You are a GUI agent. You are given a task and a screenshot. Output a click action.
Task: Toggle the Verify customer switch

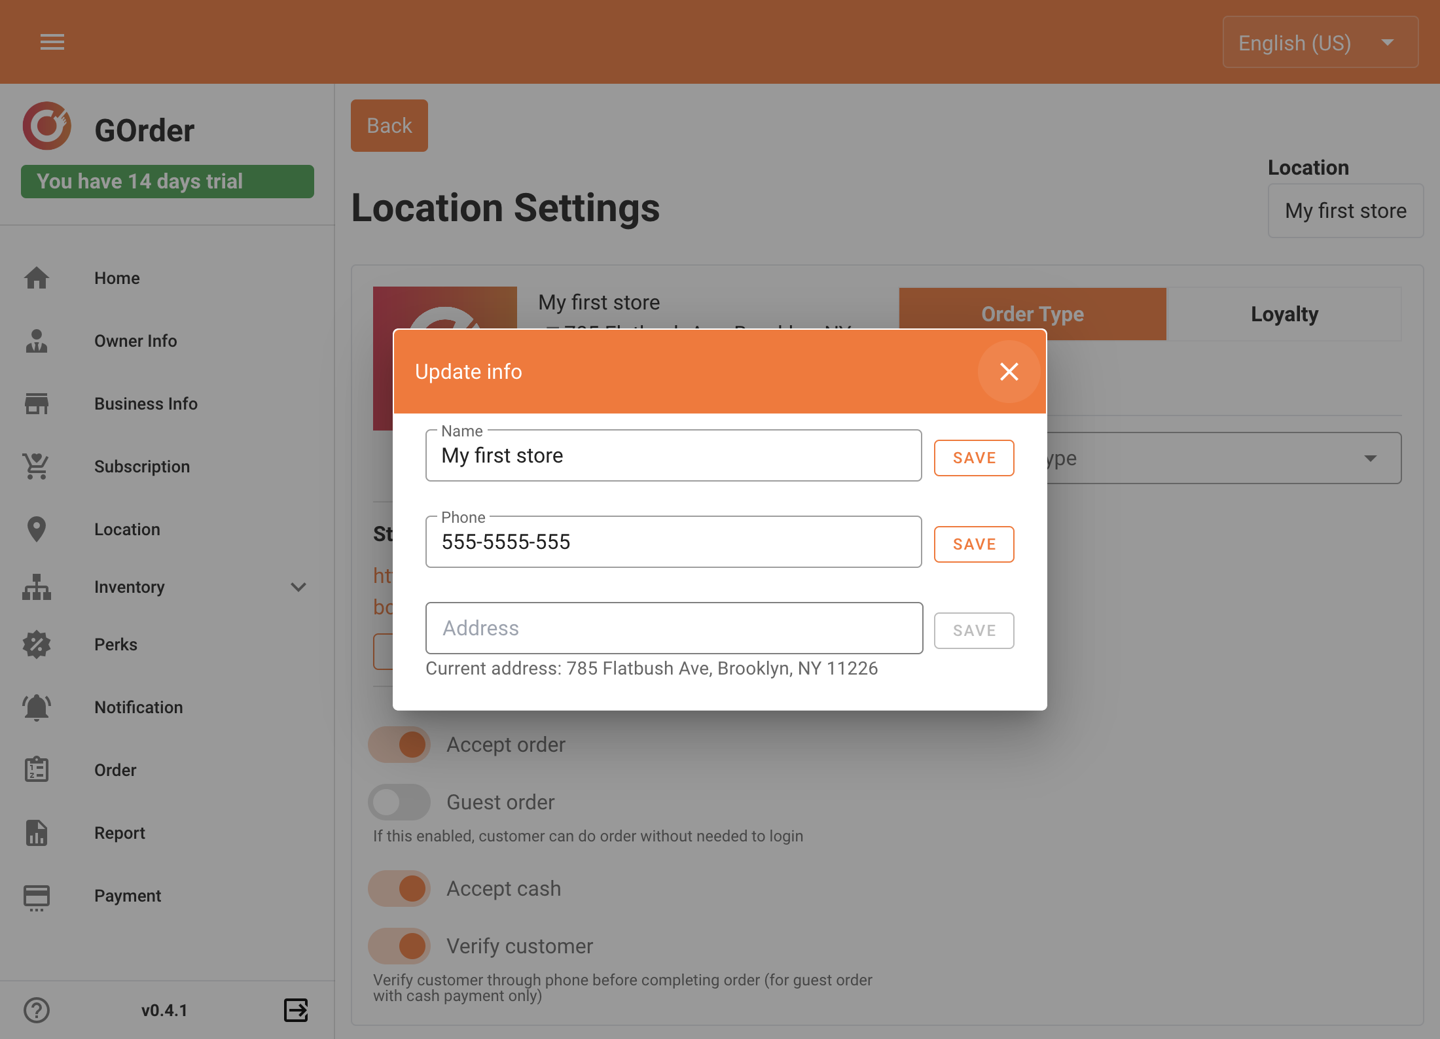tap(399, 946)
